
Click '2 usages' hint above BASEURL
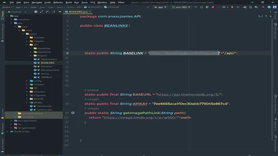pyautogui.click(x=92, y=90)
